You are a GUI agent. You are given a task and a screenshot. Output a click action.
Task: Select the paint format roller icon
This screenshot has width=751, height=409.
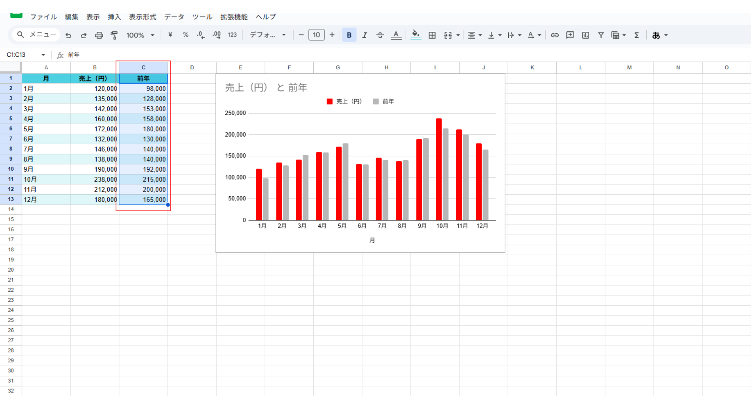coord(114,35)
